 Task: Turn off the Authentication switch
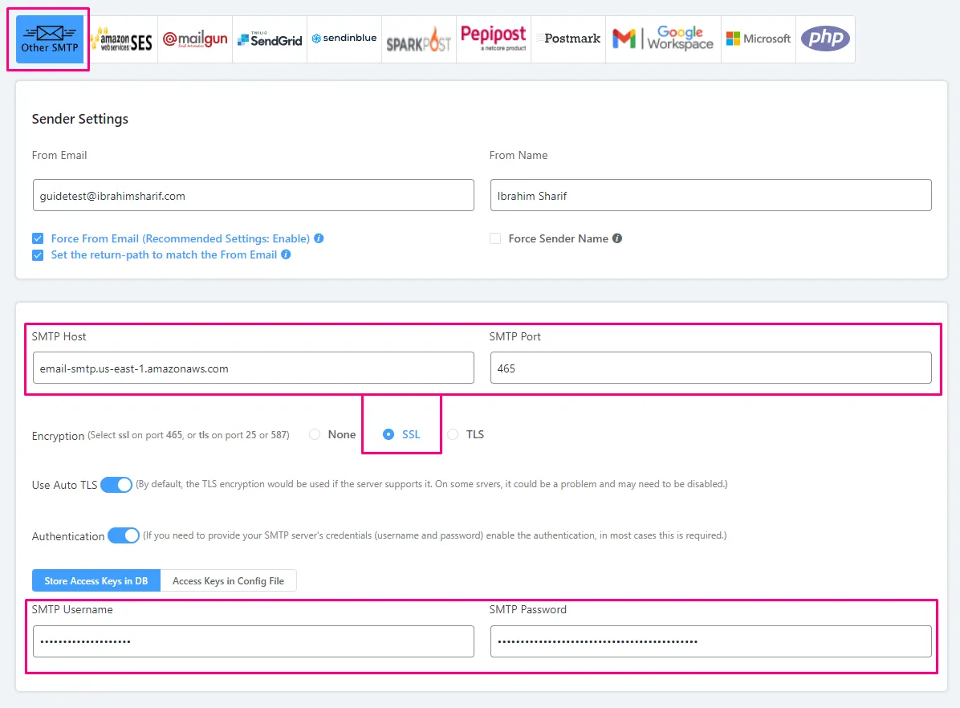(x=124, y=535)
